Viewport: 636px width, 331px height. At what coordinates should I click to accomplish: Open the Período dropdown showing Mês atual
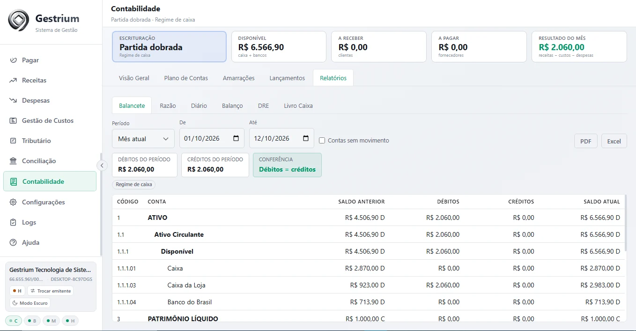(143, 139)
